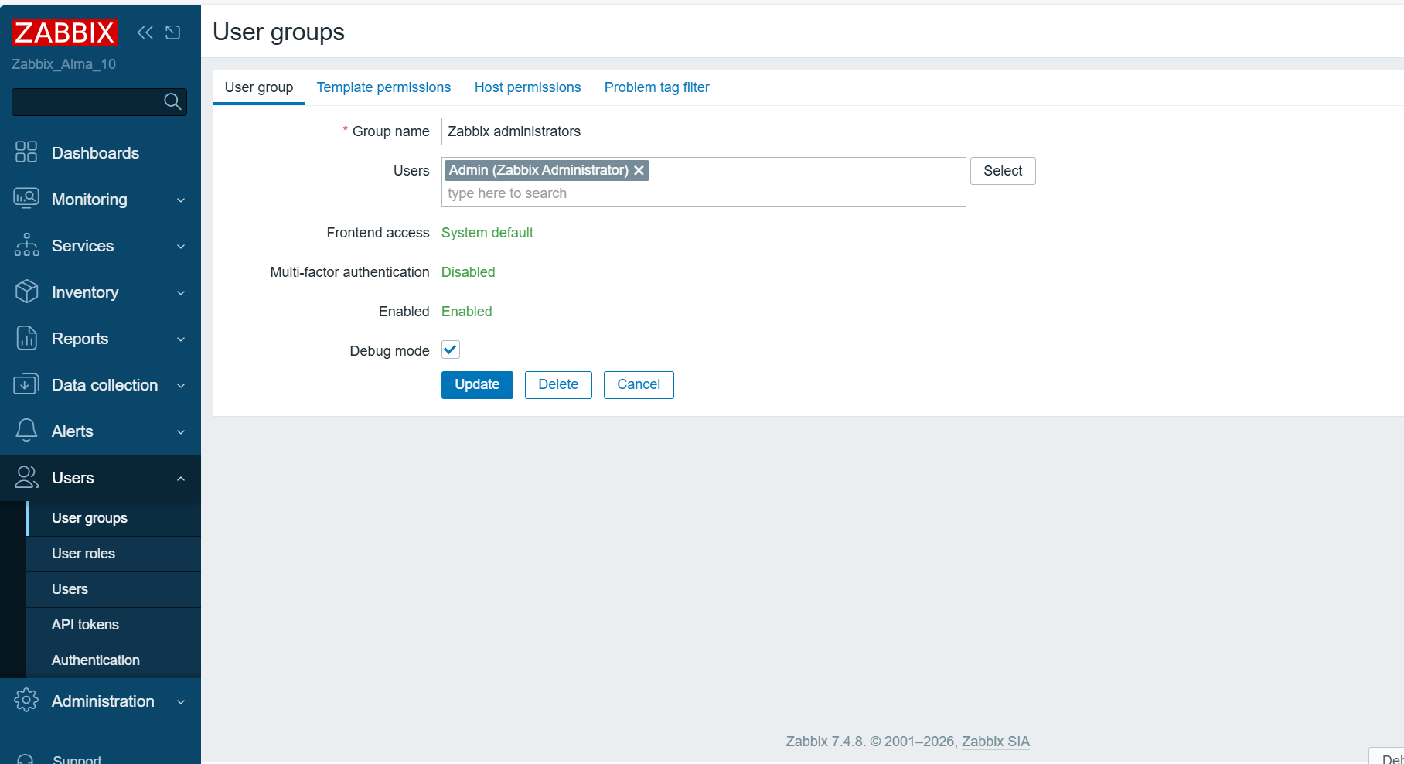Uncheck the Debug mode checkbox
This screenshot has width=1404, height=764.
[451, 350]
